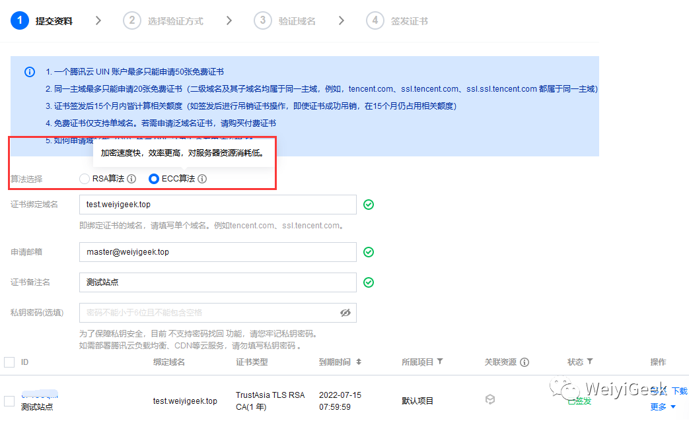Screen dimensions: 689x421
Task: Toggle password visibility with the eye icon
Action: point(345,313)
